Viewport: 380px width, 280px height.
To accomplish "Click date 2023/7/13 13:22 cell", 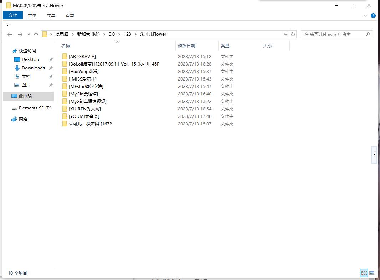I will (195, 102).
